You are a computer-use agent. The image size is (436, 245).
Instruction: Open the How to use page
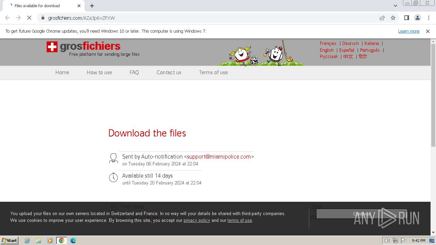pyautogui.click(x=99, y=72)
